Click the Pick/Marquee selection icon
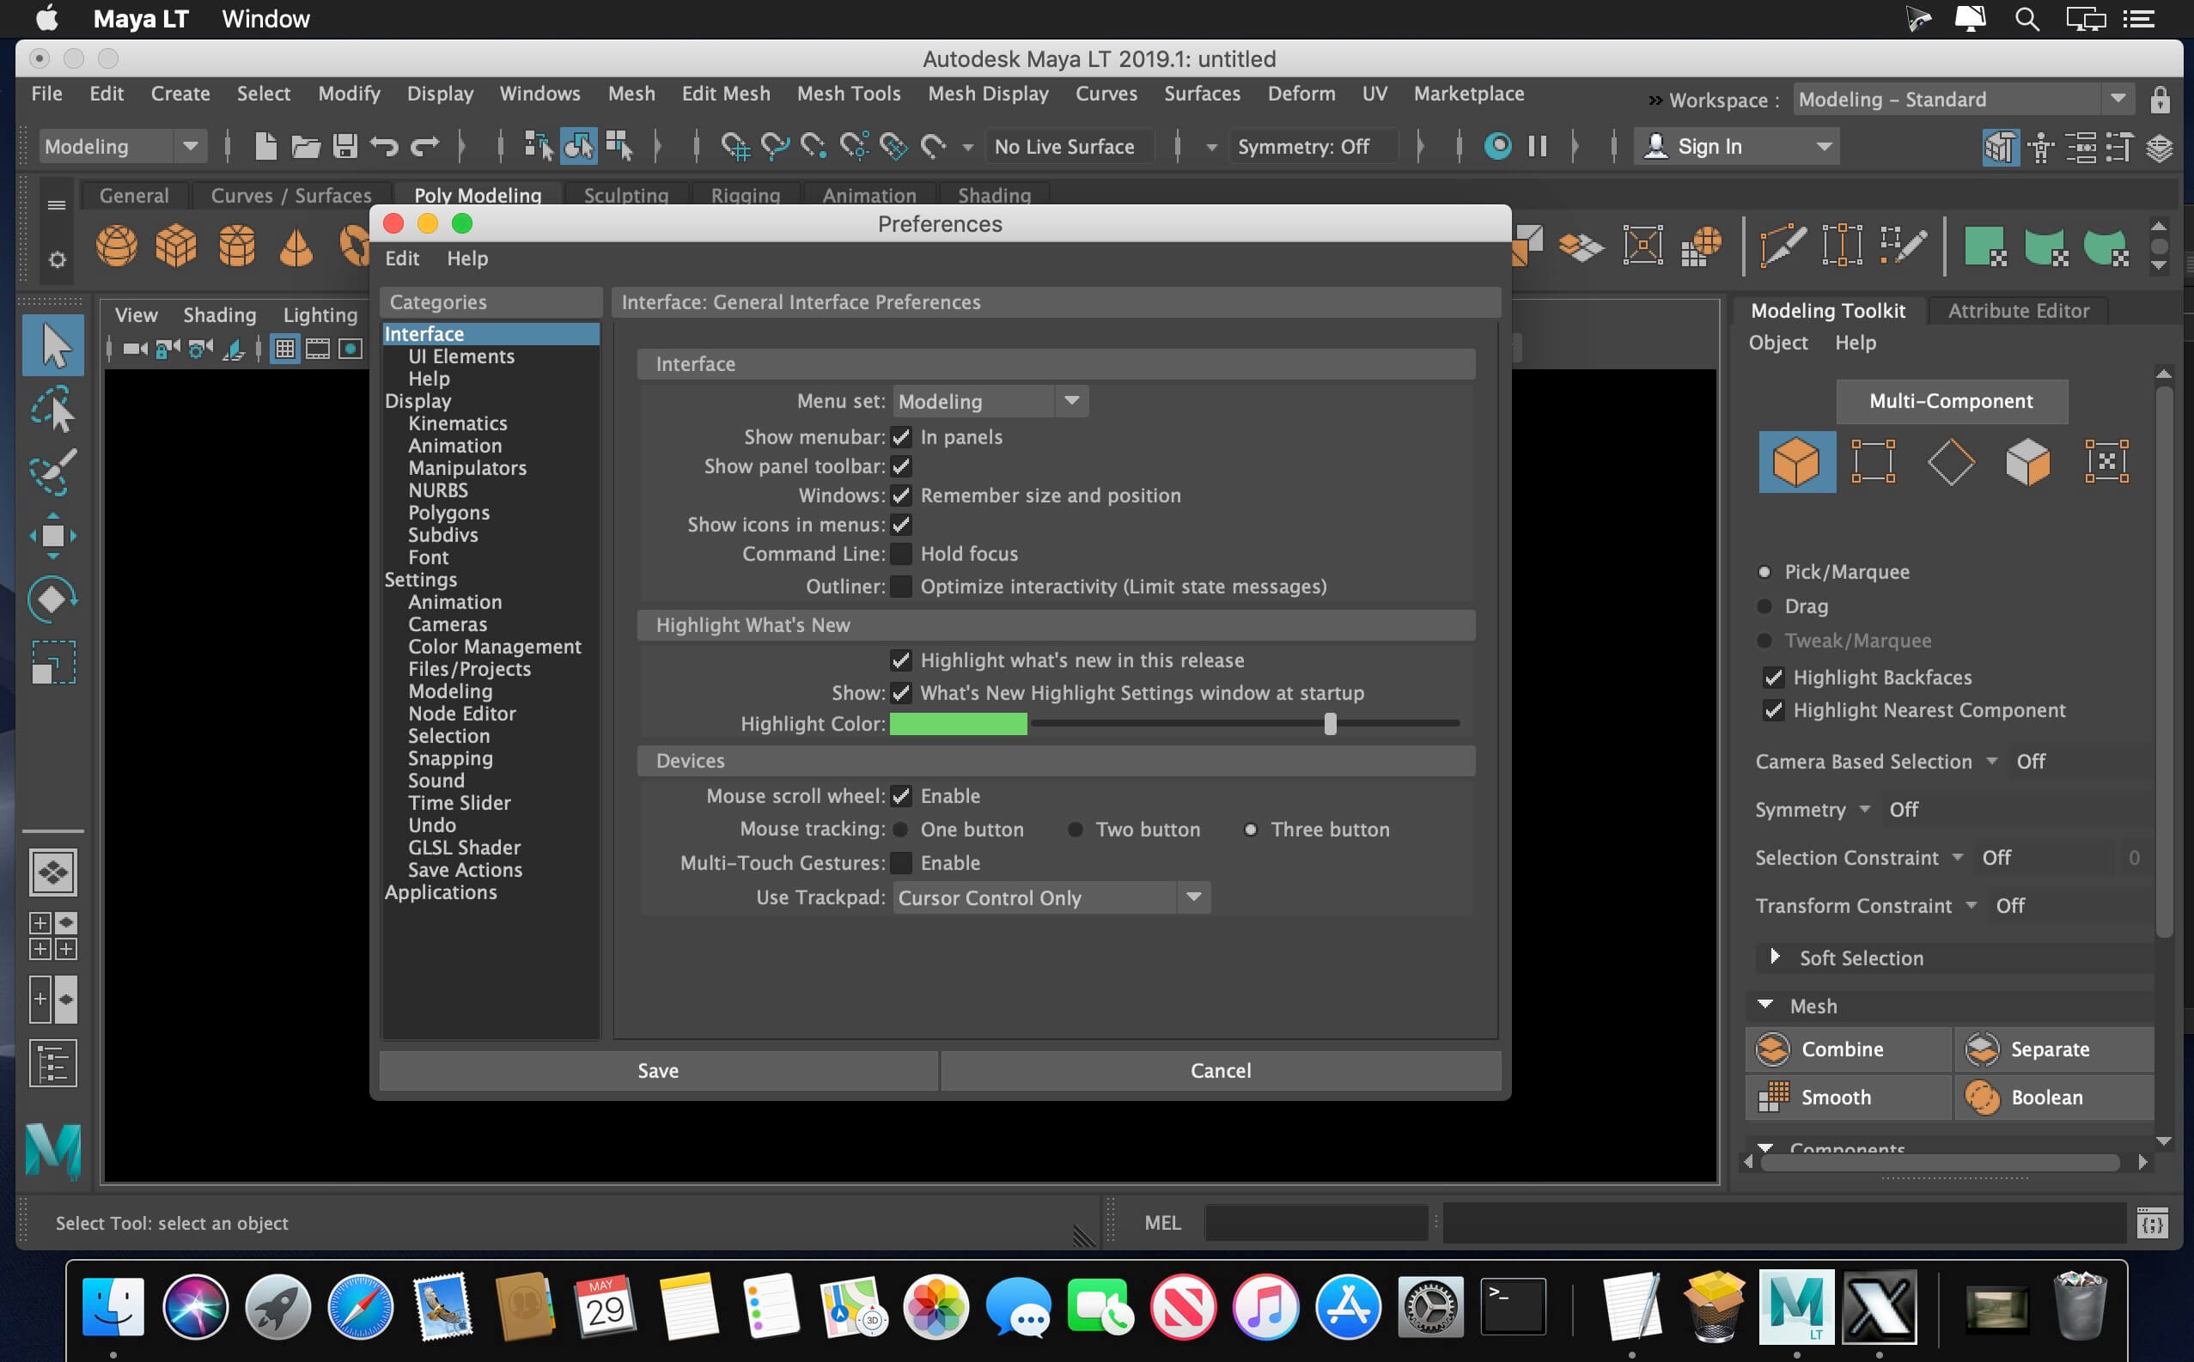 click(1767, 571)
